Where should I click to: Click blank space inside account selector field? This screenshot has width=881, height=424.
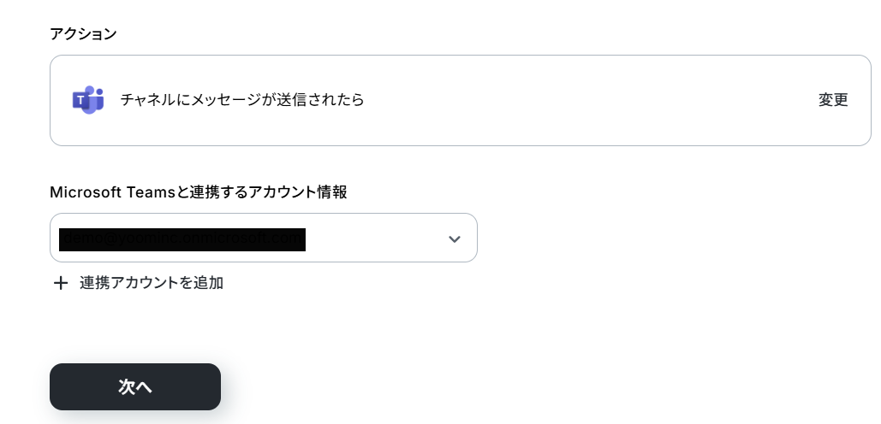tap(375, 238)
